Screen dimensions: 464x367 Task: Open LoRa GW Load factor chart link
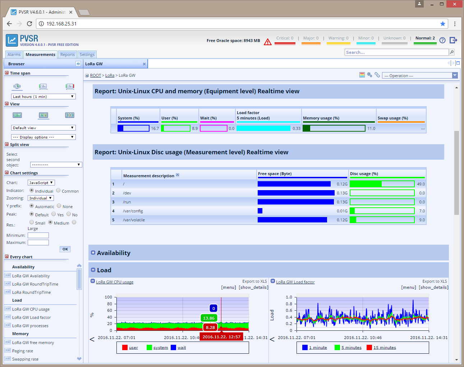coord(295,282)
